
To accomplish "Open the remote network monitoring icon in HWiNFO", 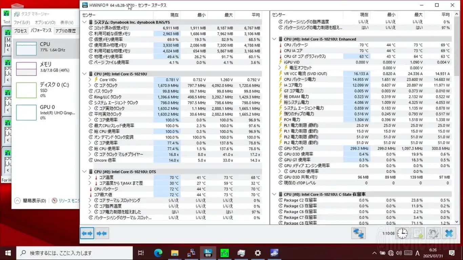I will pyautogui.click(x=359, y=233).
